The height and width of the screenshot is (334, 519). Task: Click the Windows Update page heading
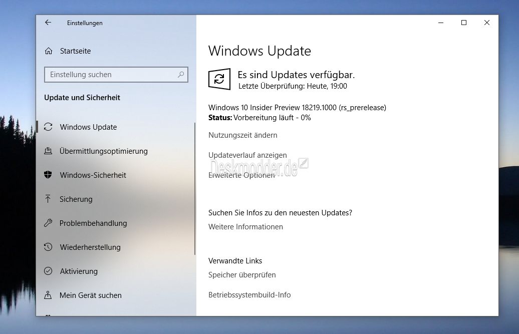coord(259,51)
